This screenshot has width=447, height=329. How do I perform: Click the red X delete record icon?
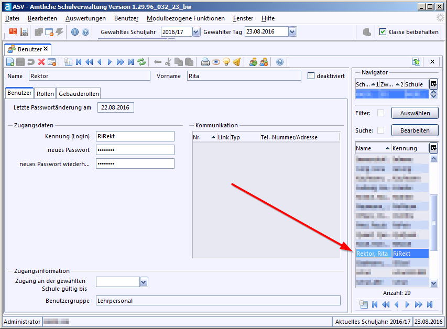coord(41,62)
